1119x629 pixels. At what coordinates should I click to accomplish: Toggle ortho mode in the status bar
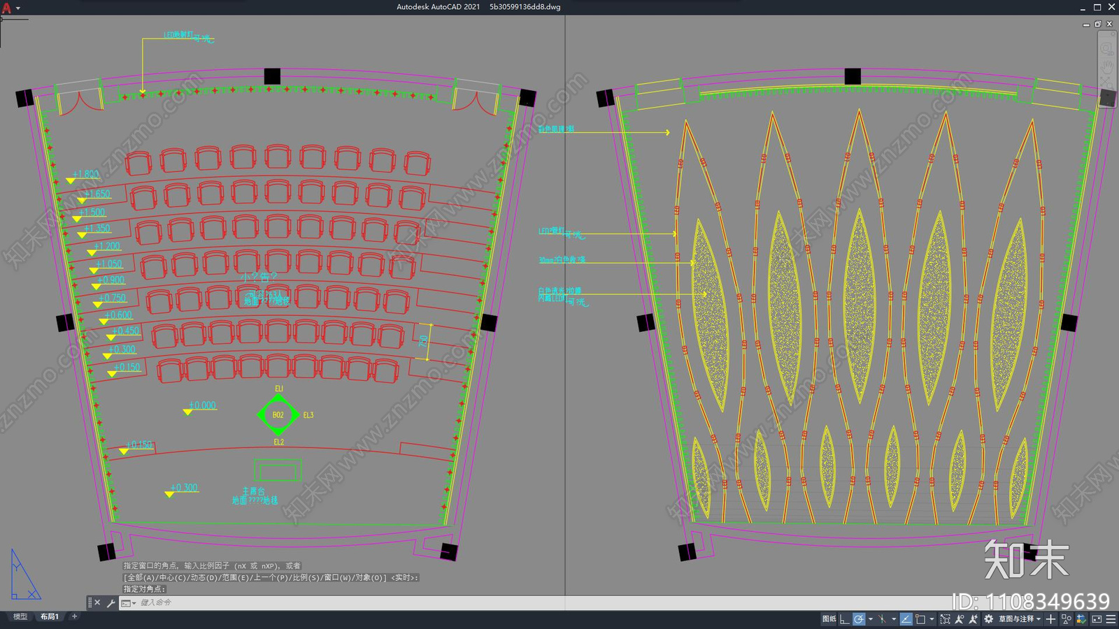click(x=844, y=619)
